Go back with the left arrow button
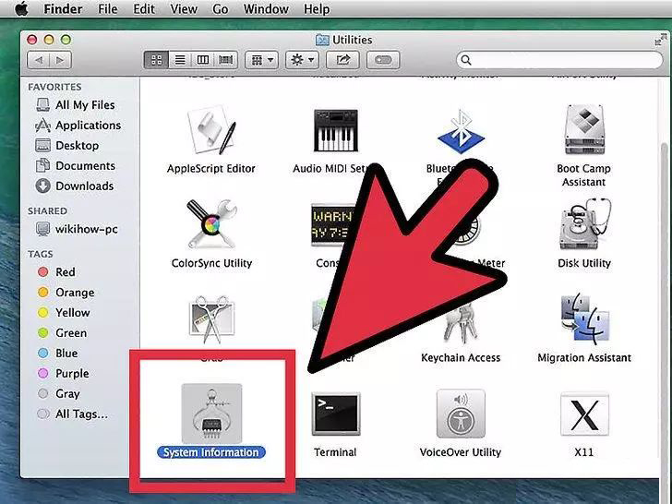This screenshot has height=504, width=672. 39,60
